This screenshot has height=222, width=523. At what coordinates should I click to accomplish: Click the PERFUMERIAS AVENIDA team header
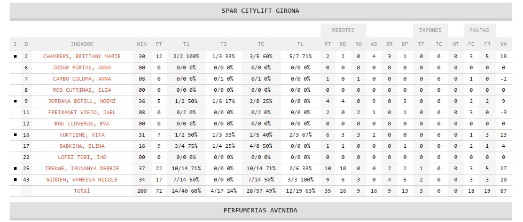(x=261, y=210)
